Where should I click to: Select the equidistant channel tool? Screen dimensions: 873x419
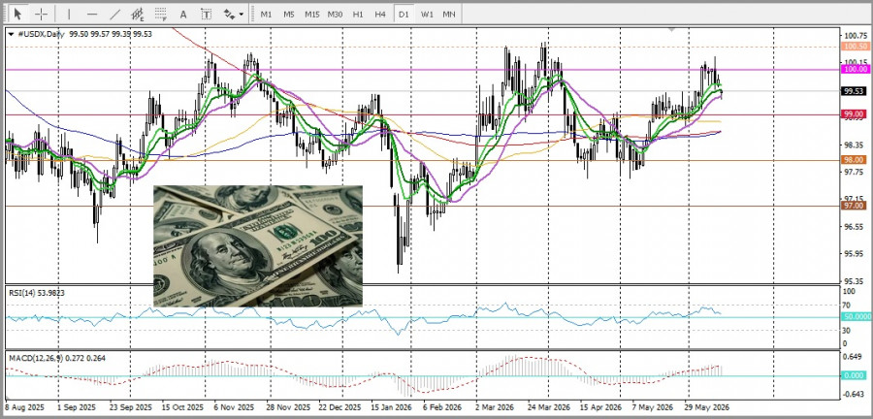[138, 14]
